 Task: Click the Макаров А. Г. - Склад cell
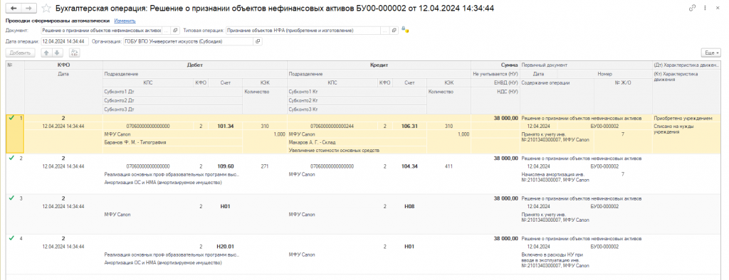[357, 142]
